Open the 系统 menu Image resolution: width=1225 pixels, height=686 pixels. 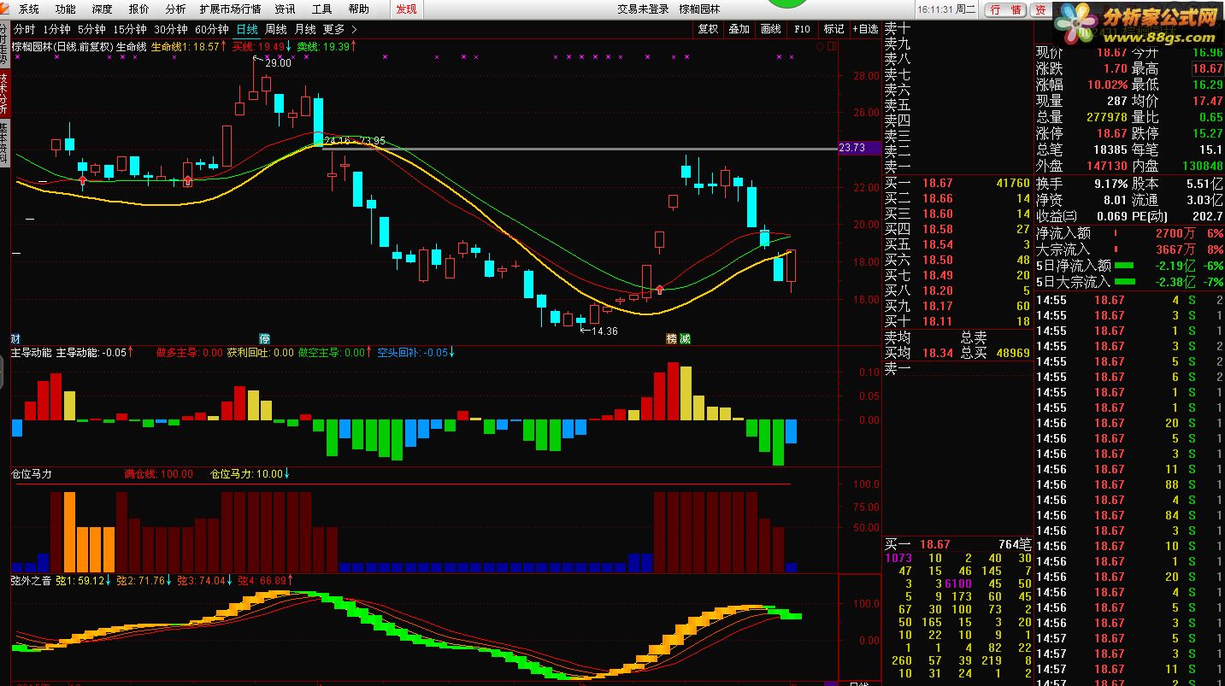[x=28, y=9]
